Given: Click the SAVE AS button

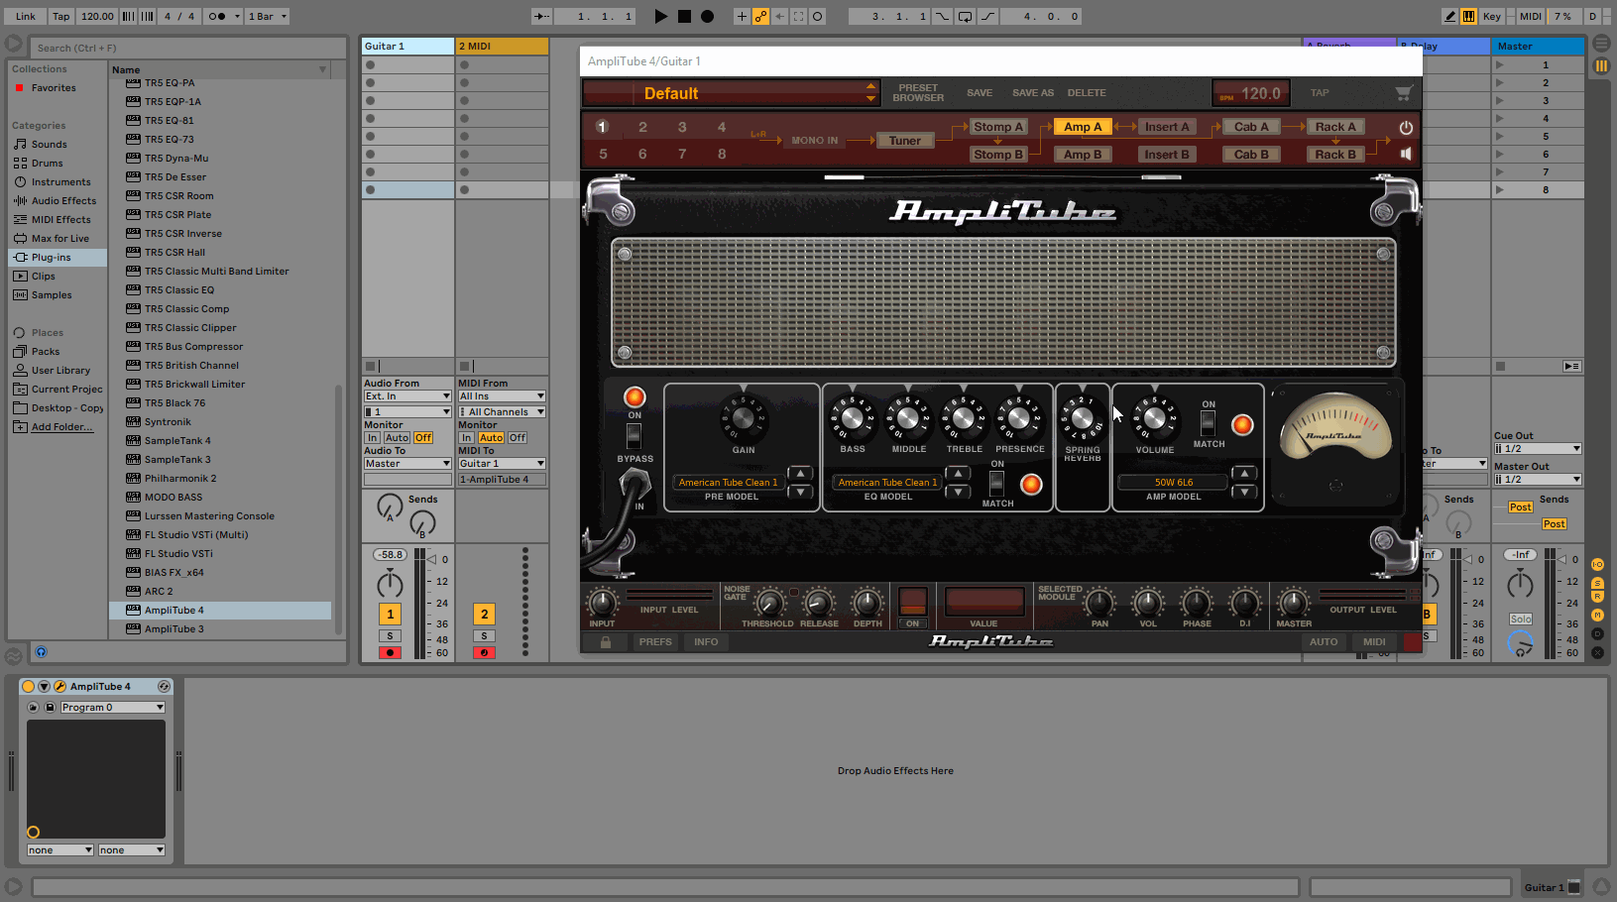Looking at the screenshot, I should (x=1032, y=92).
